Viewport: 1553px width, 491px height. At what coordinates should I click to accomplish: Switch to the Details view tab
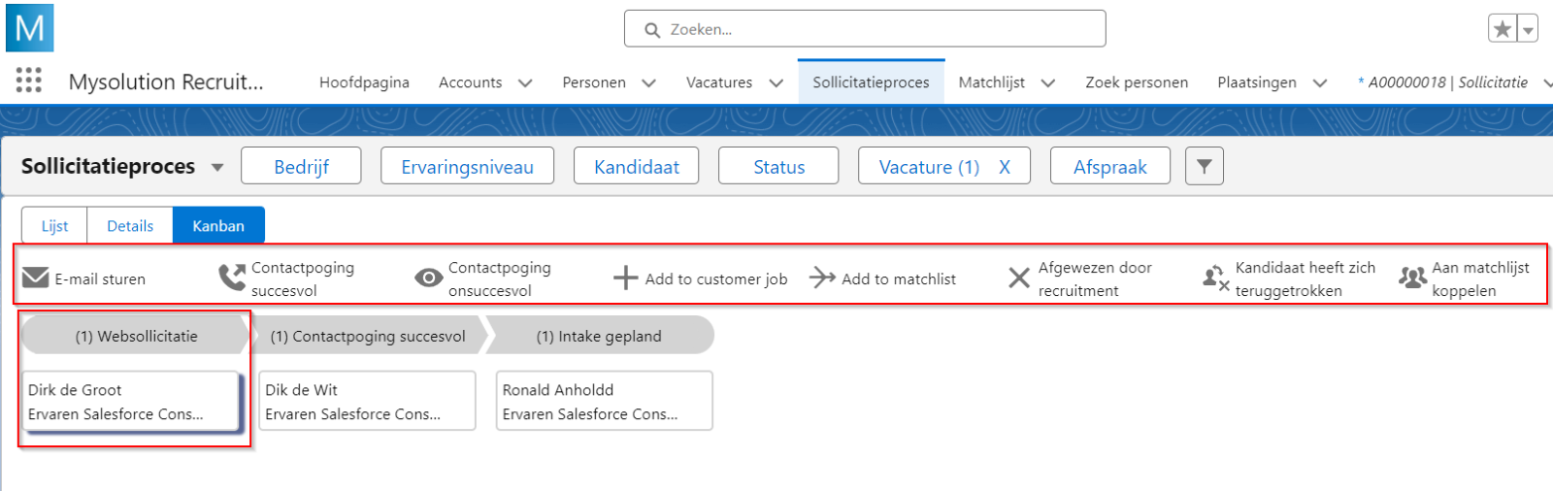(130, 226)
